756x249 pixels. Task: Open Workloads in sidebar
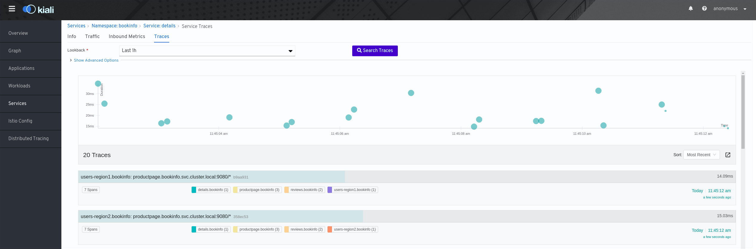(31, 86)
